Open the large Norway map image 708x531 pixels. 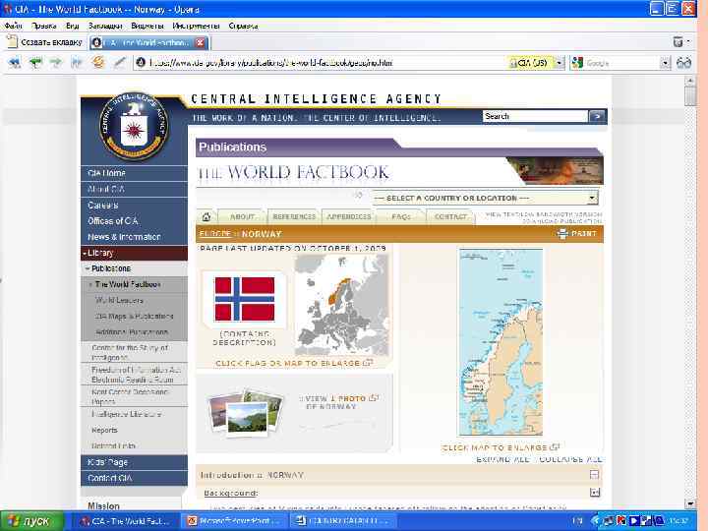501,342
